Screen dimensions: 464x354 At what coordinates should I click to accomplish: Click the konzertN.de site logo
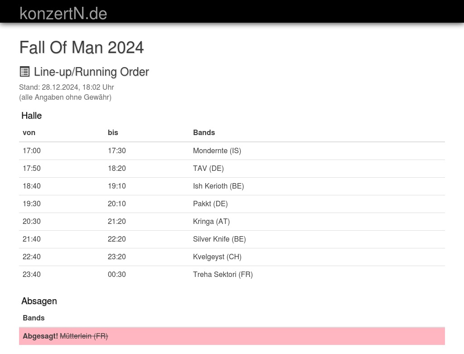(x=63, y=13)
